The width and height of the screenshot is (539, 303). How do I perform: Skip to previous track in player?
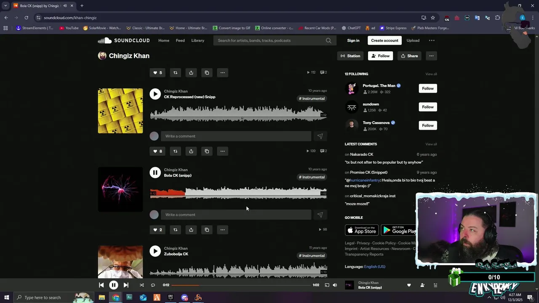(x=101, y=285)
